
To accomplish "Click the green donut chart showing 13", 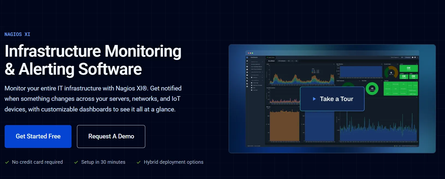I will [372, 89].
